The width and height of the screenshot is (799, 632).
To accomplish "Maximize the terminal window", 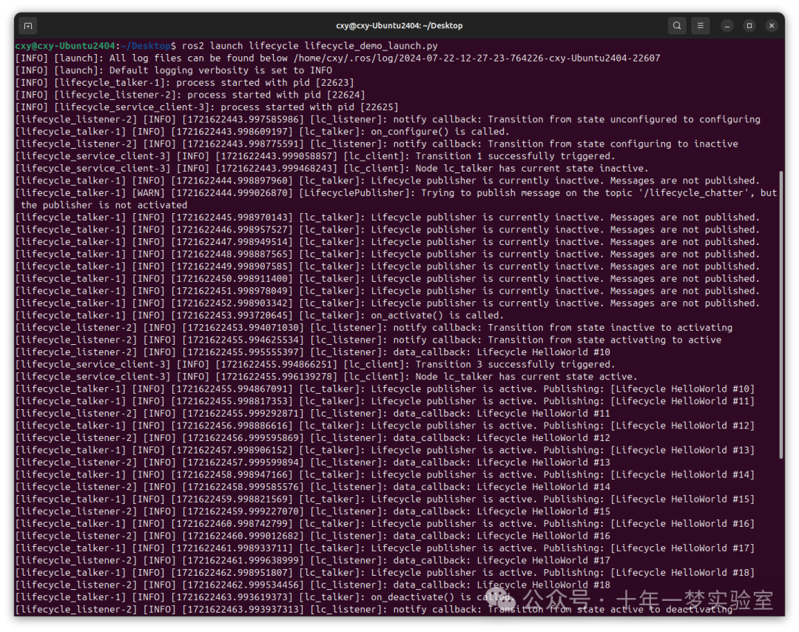I will pyautogui.click(x=749, y=25).
